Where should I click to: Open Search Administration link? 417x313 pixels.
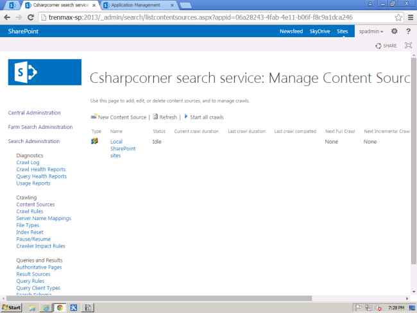click(x=34, y=141)
